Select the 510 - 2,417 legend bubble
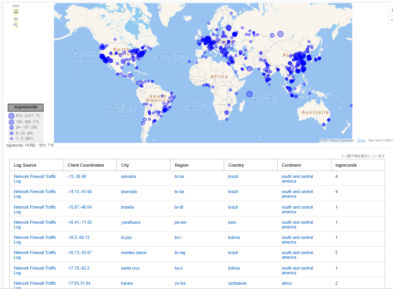 point(11,116)
